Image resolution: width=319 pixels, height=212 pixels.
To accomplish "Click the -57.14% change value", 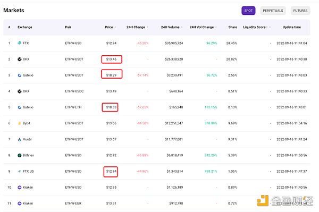I will pos(142,75).
